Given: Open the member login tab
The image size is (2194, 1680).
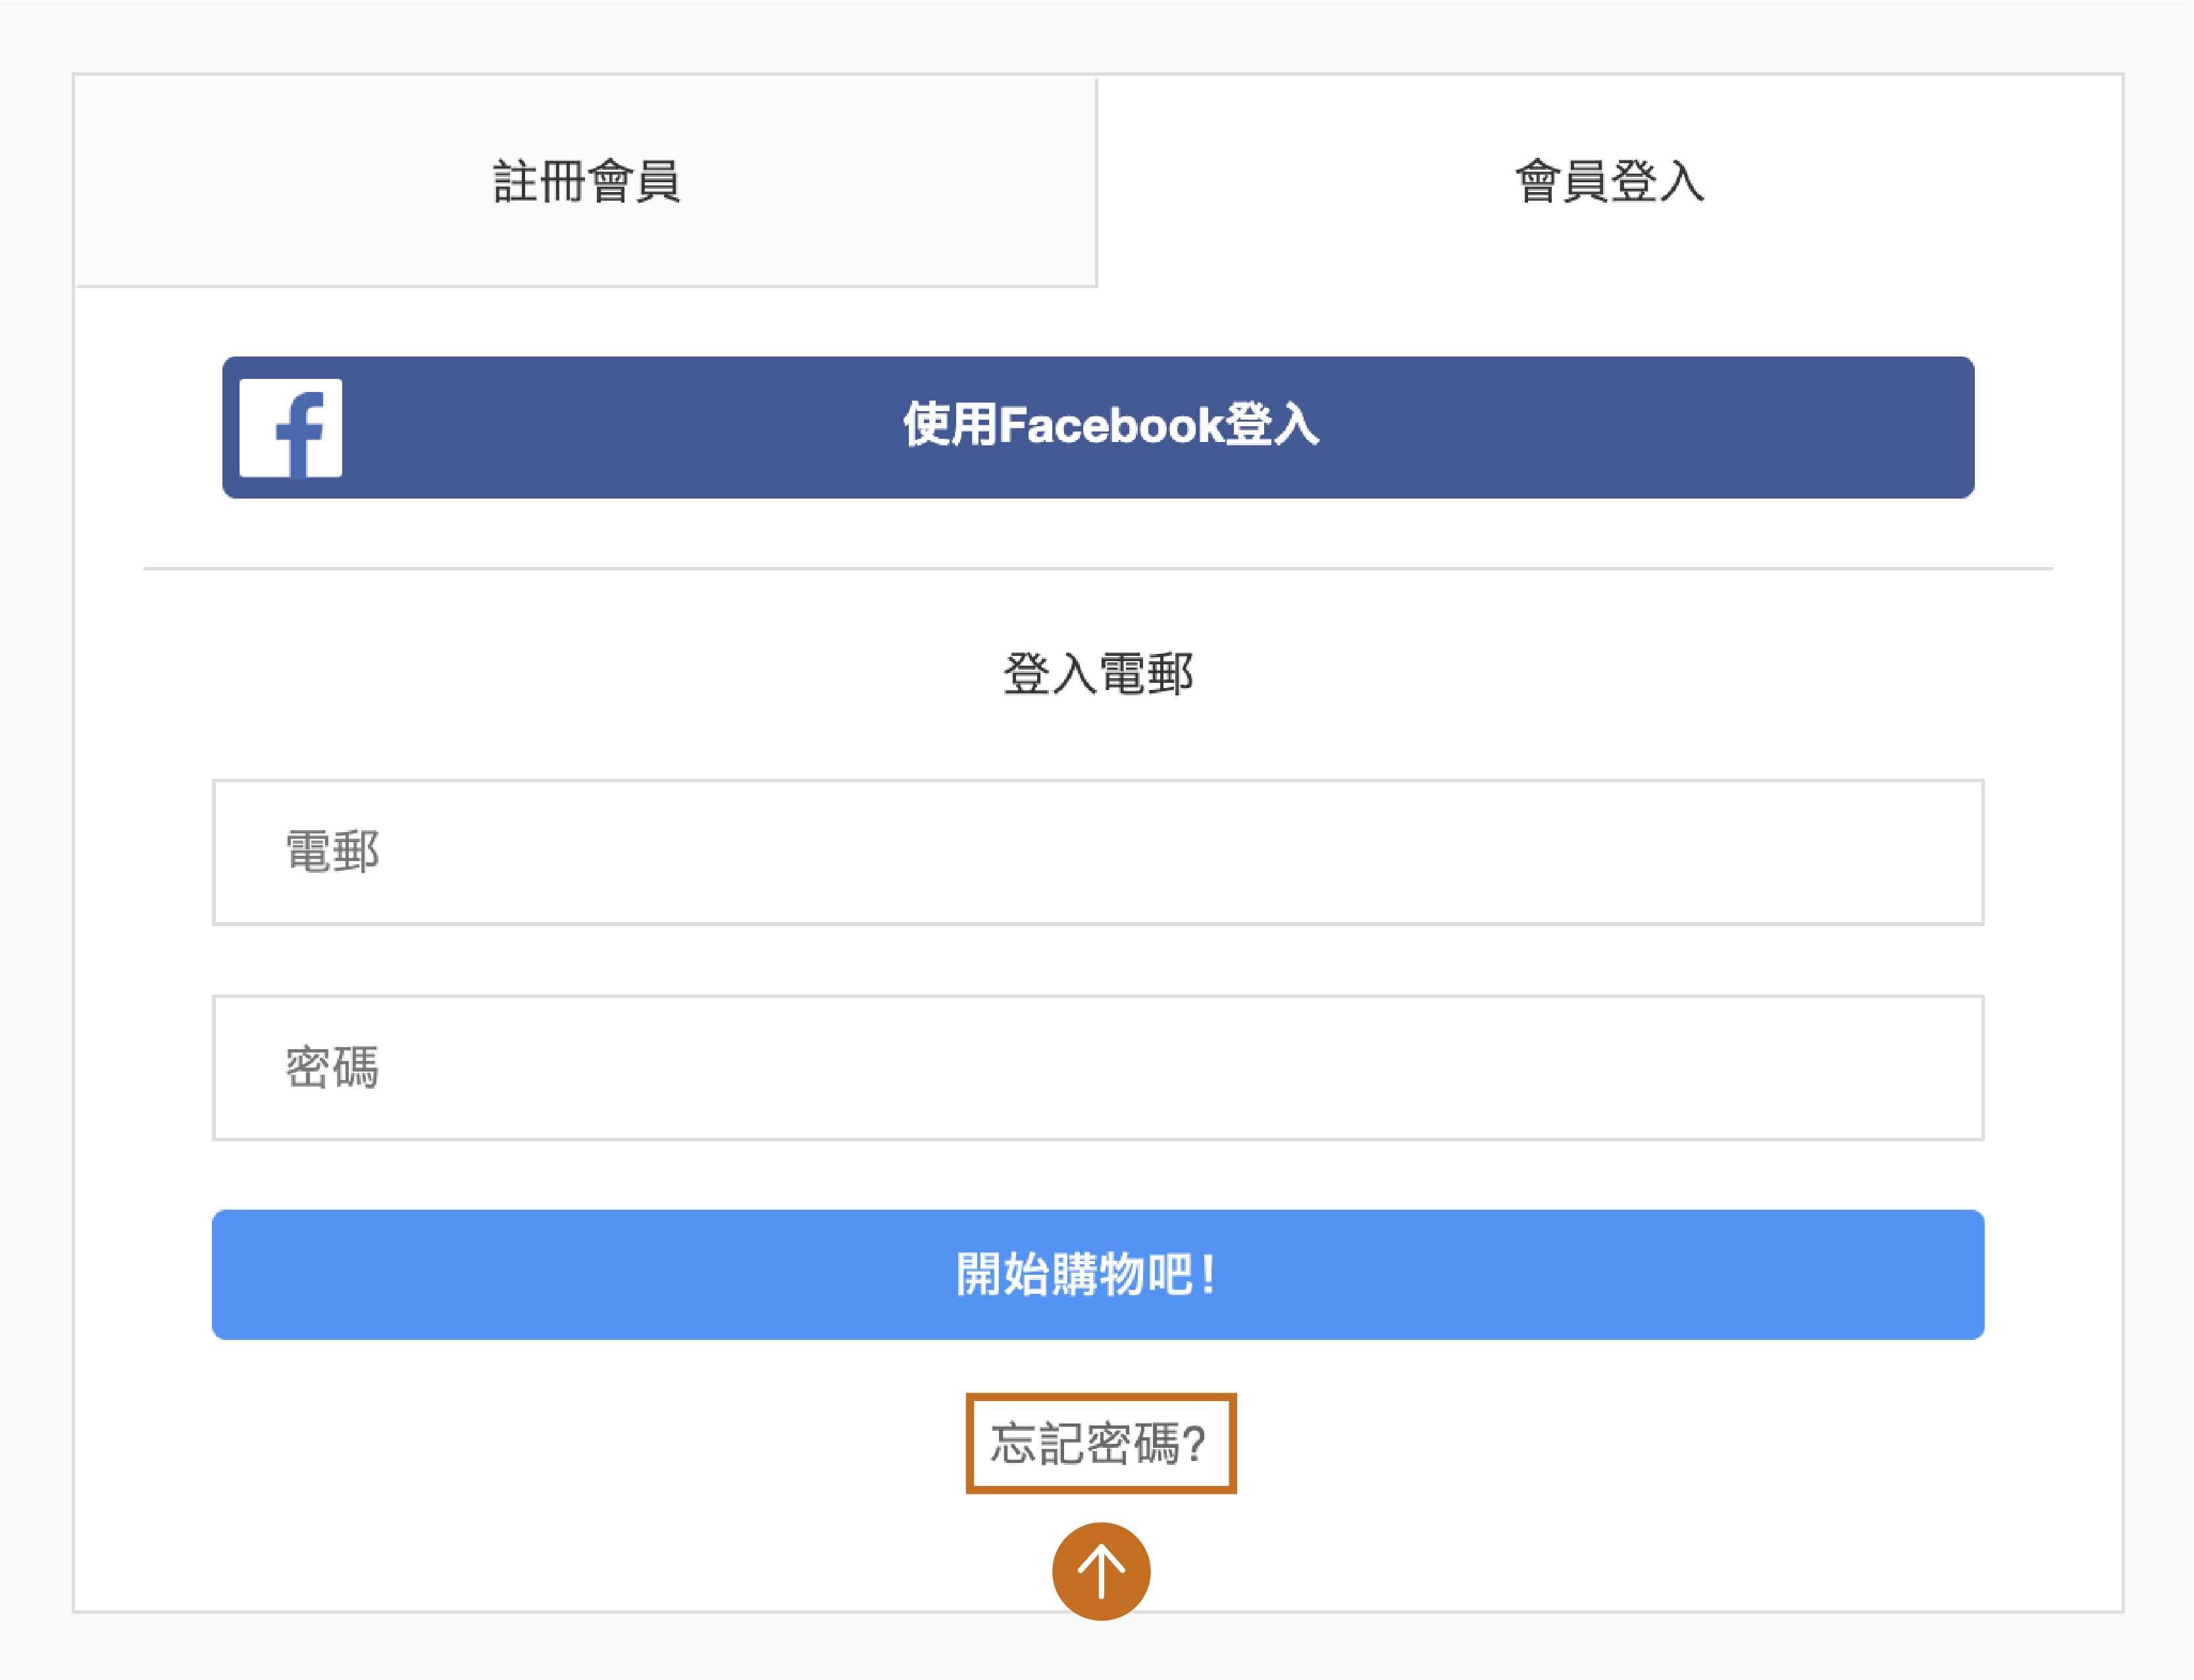Looking at the screenshot, I should tap(1609, 182).
